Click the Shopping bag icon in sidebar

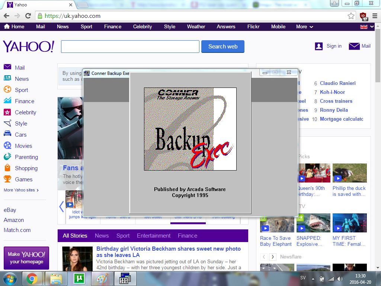pos(7,168)
